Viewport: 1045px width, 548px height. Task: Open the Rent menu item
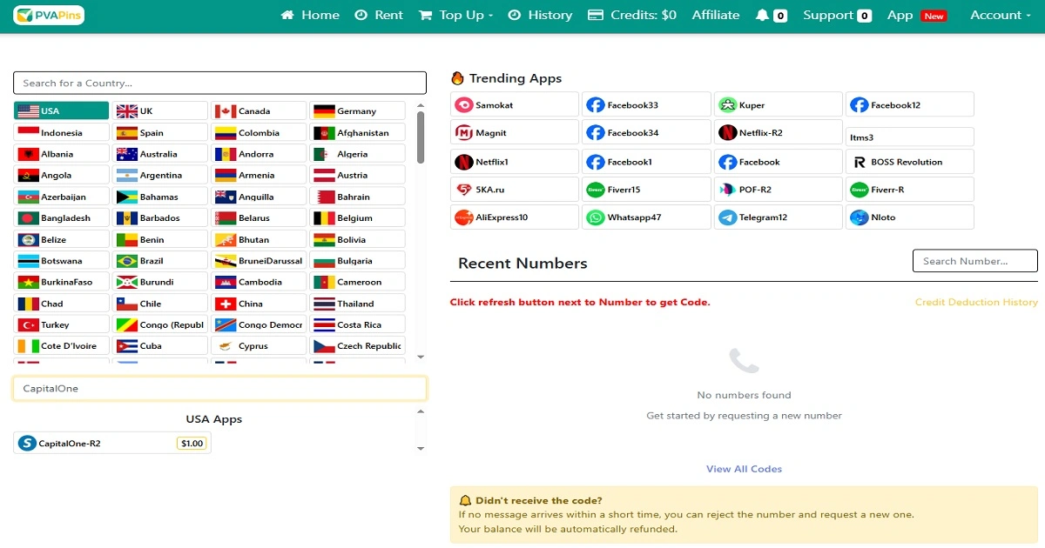(379, 15)
